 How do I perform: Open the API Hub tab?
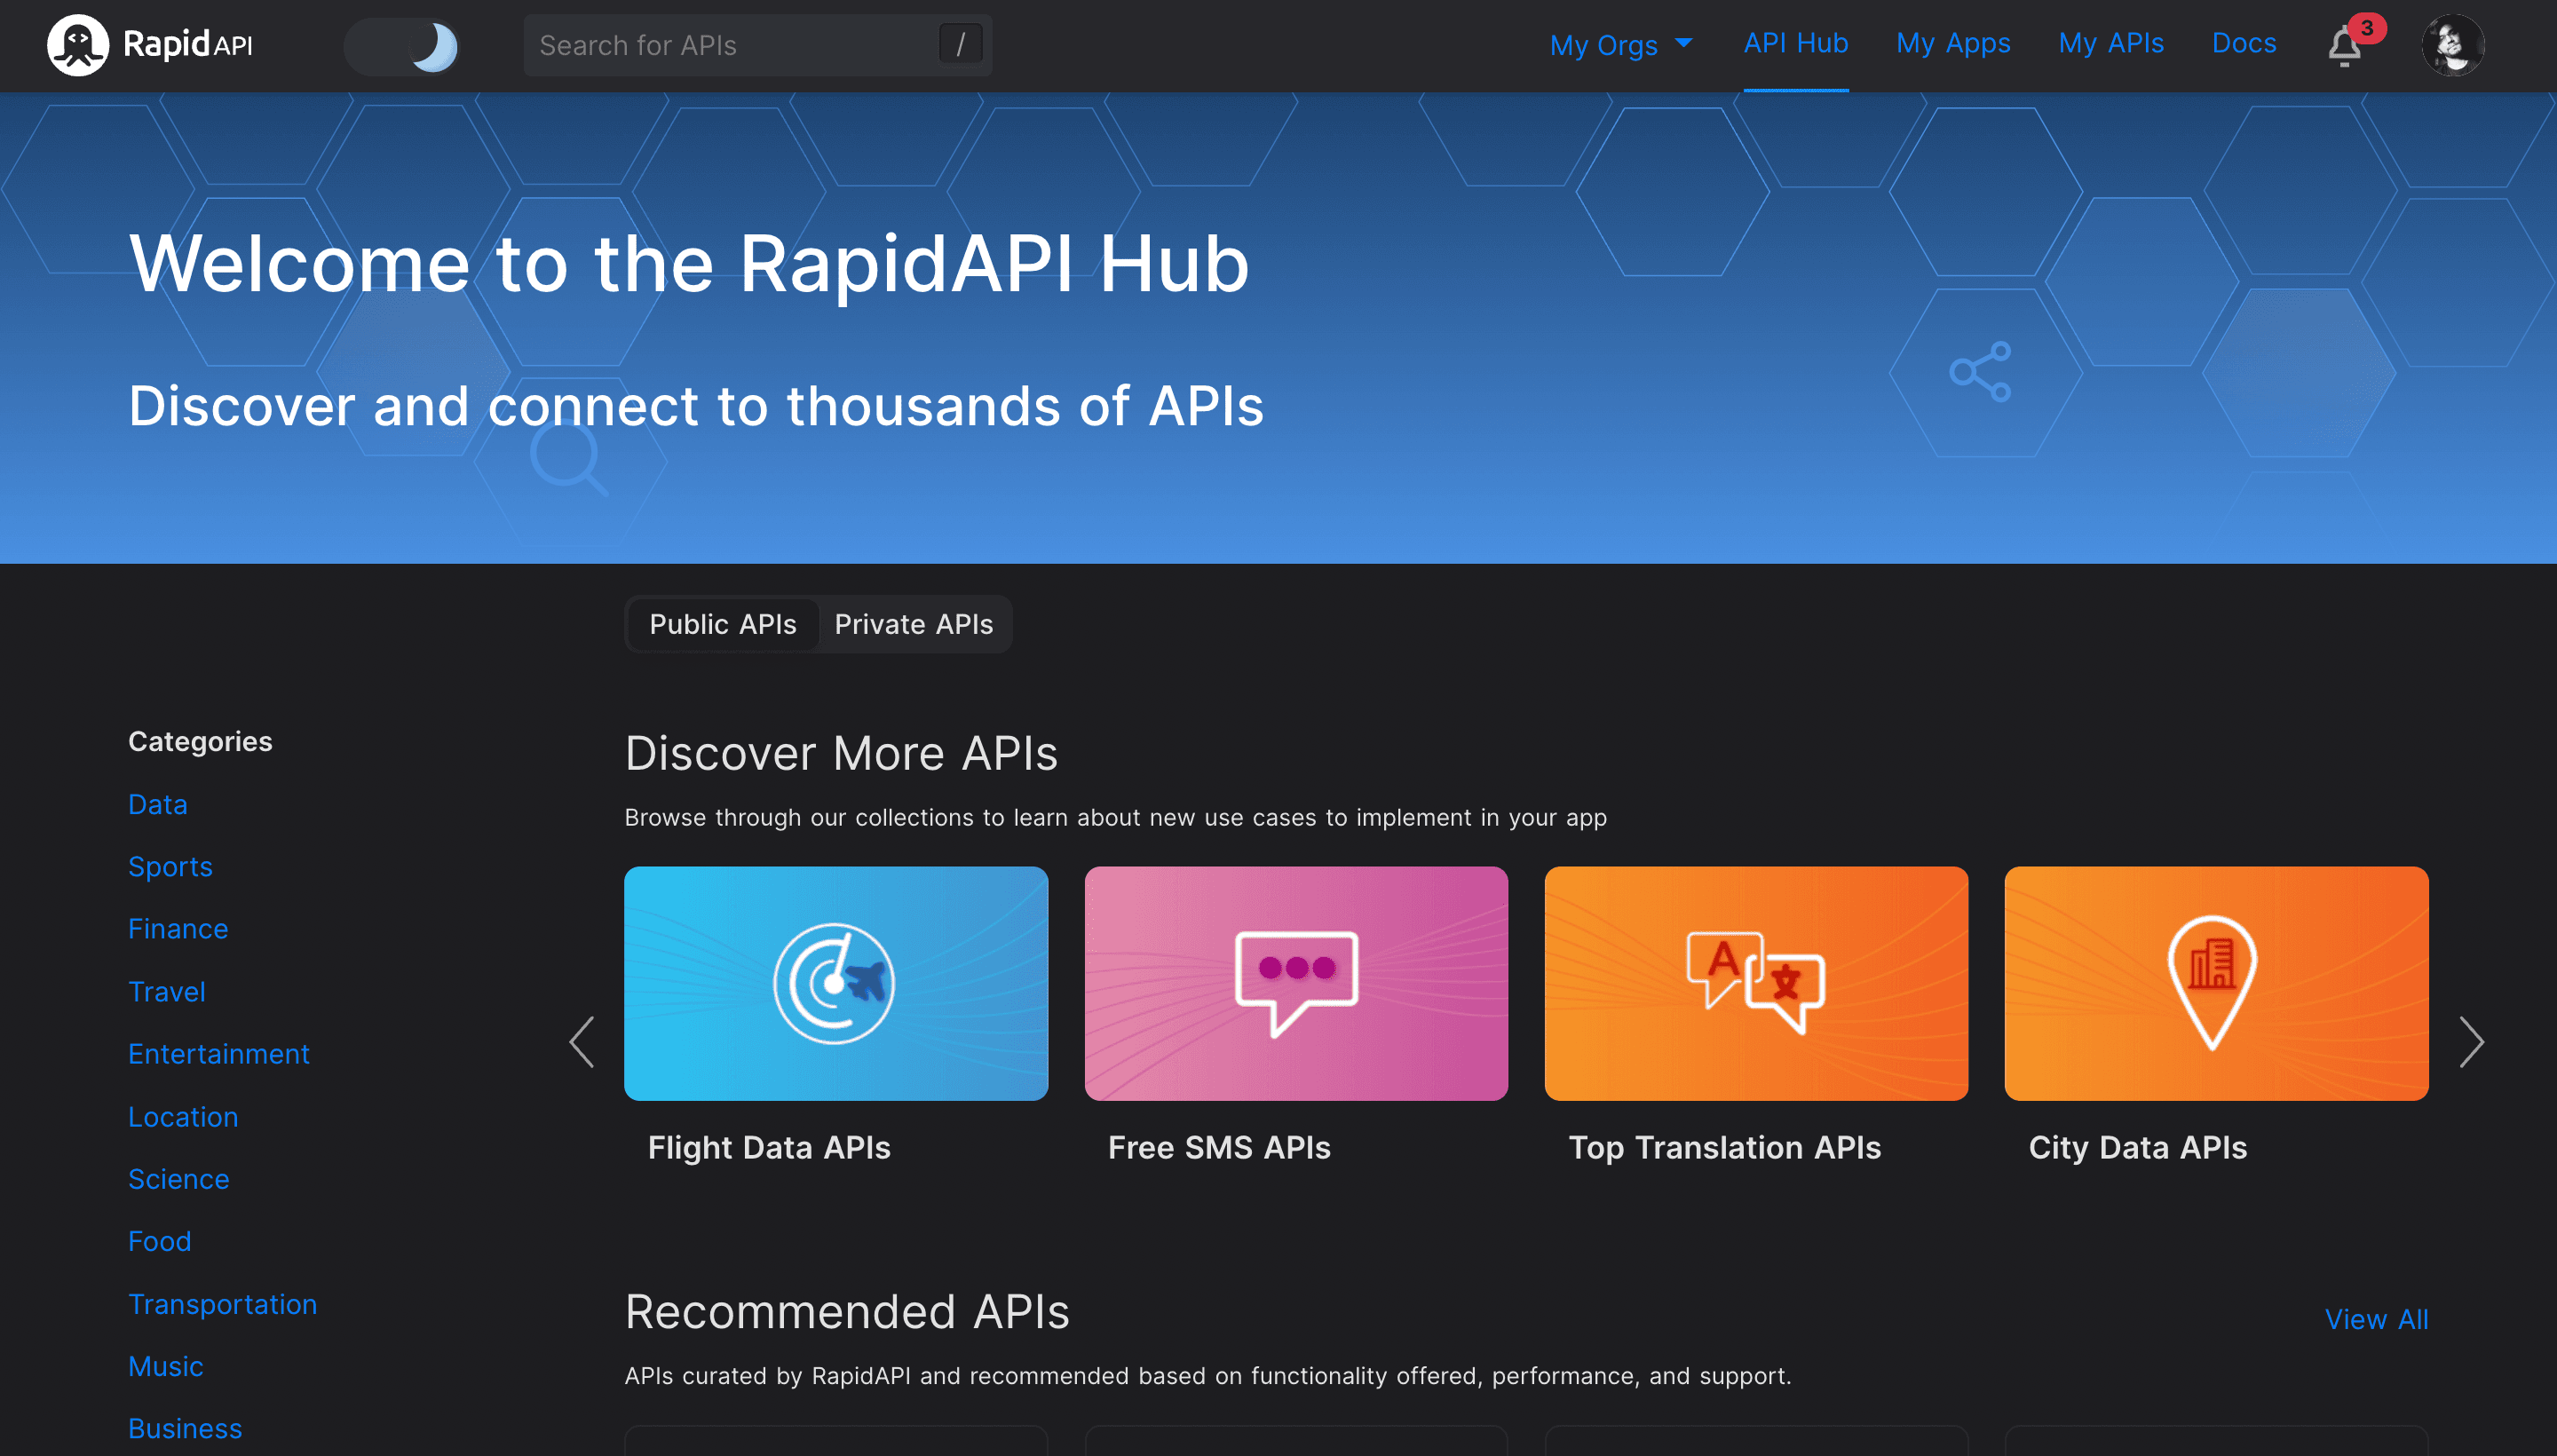[x=1796, y=43]
